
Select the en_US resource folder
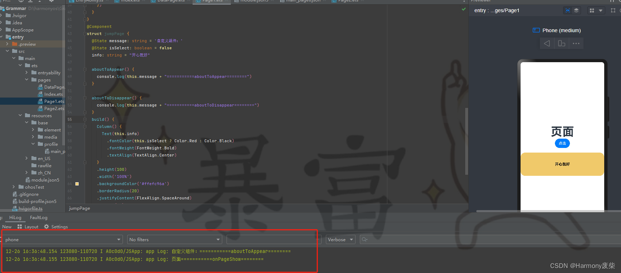point(41,159)
